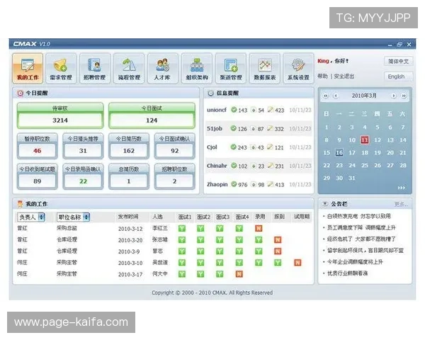Click the red N 试用期 status for 吴世道

(x=297, y=263)
